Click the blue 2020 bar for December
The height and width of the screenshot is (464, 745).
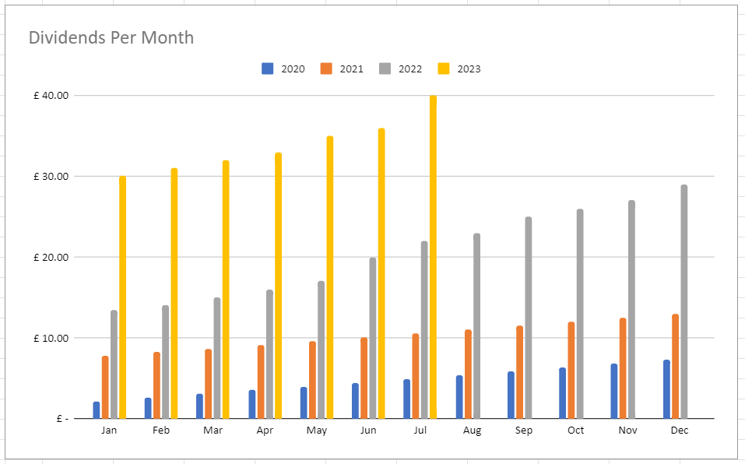tap(666, 389)
